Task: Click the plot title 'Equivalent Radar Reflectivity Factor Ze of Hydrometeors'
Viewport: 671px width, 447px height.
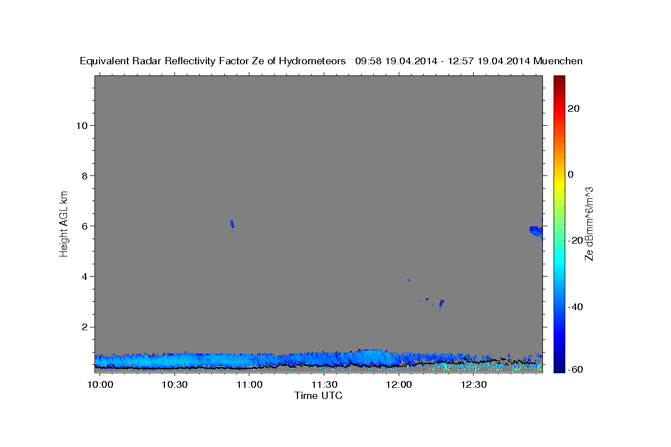Action: [212, 61]
